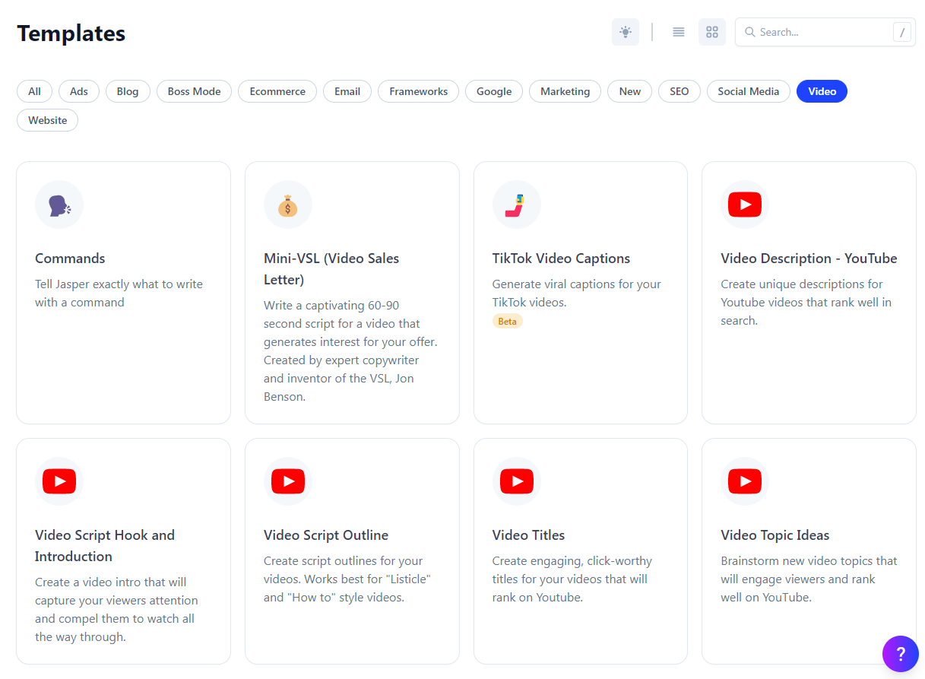Viewport: 925px width, 679px height.
Task: Switch to grid view layout
Action: pyautogui.click(x=712, y=32)
